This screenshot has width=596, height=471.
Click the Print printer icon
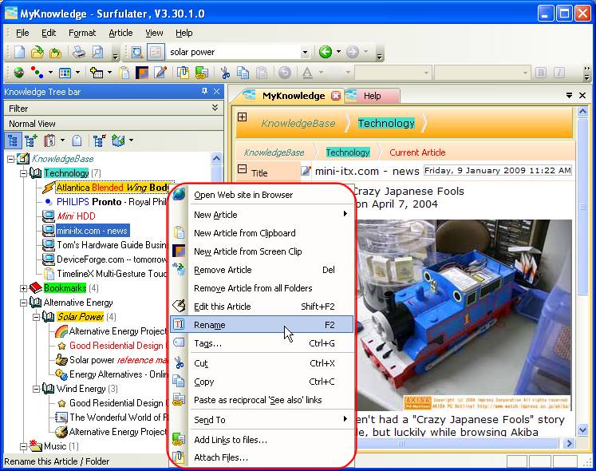(x=78, y=52)
